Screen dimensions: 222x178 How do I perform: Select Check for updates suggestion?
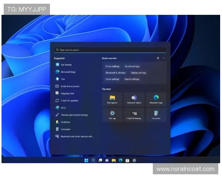tap(69, 100)
